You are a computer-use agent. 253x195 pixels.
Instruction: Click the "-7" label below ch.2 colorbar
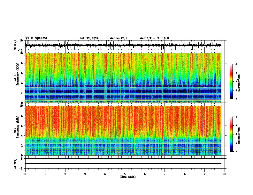[235, 151]
